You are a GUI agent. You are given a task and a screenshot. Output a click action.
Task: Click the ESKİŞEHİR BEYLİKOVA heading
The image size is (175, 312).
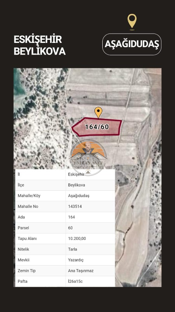[x=40, y=45]
